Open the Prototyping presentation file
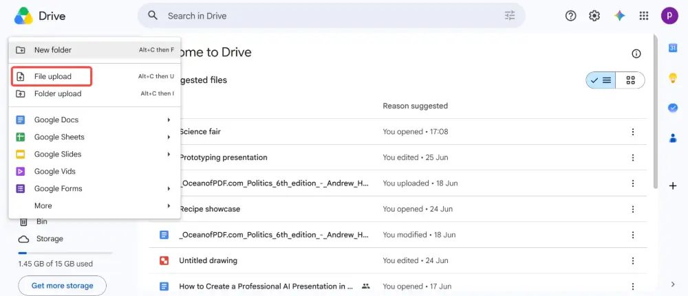 coord(223,158)
